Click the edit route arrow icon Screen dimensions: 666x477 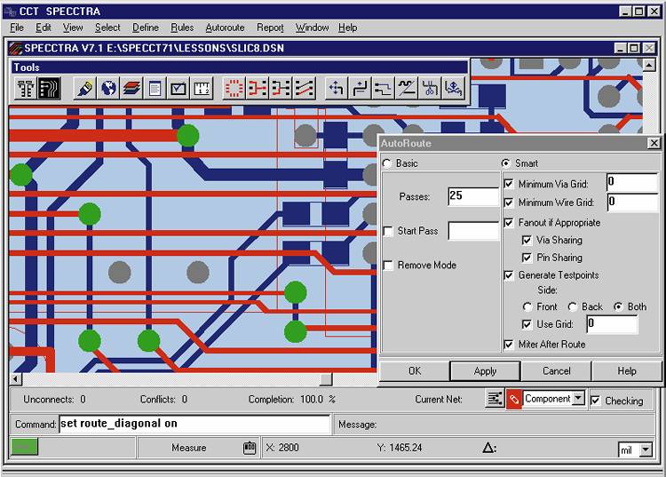coord(360,88)
